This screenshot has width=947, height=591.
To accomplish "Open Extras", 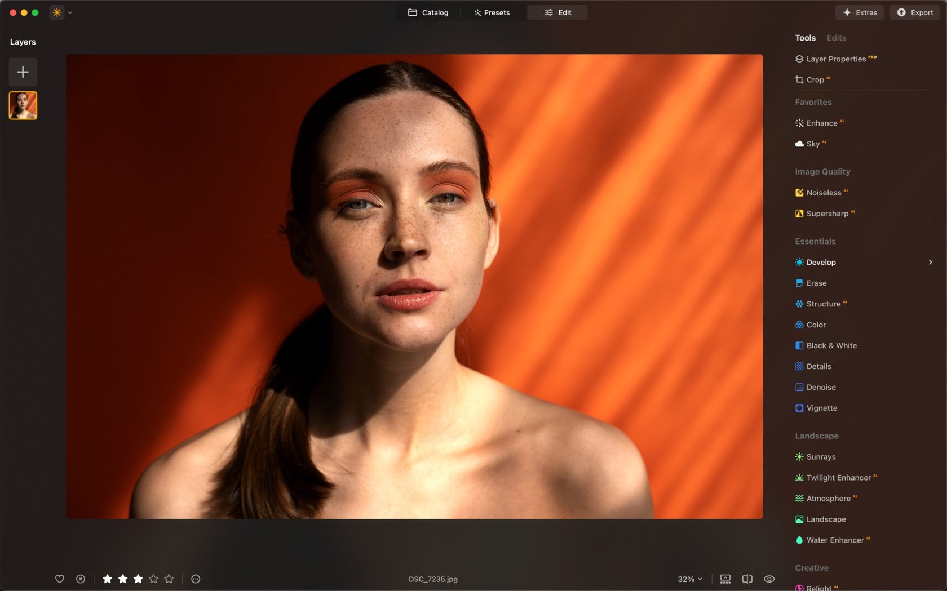I will tap(859, 12).
